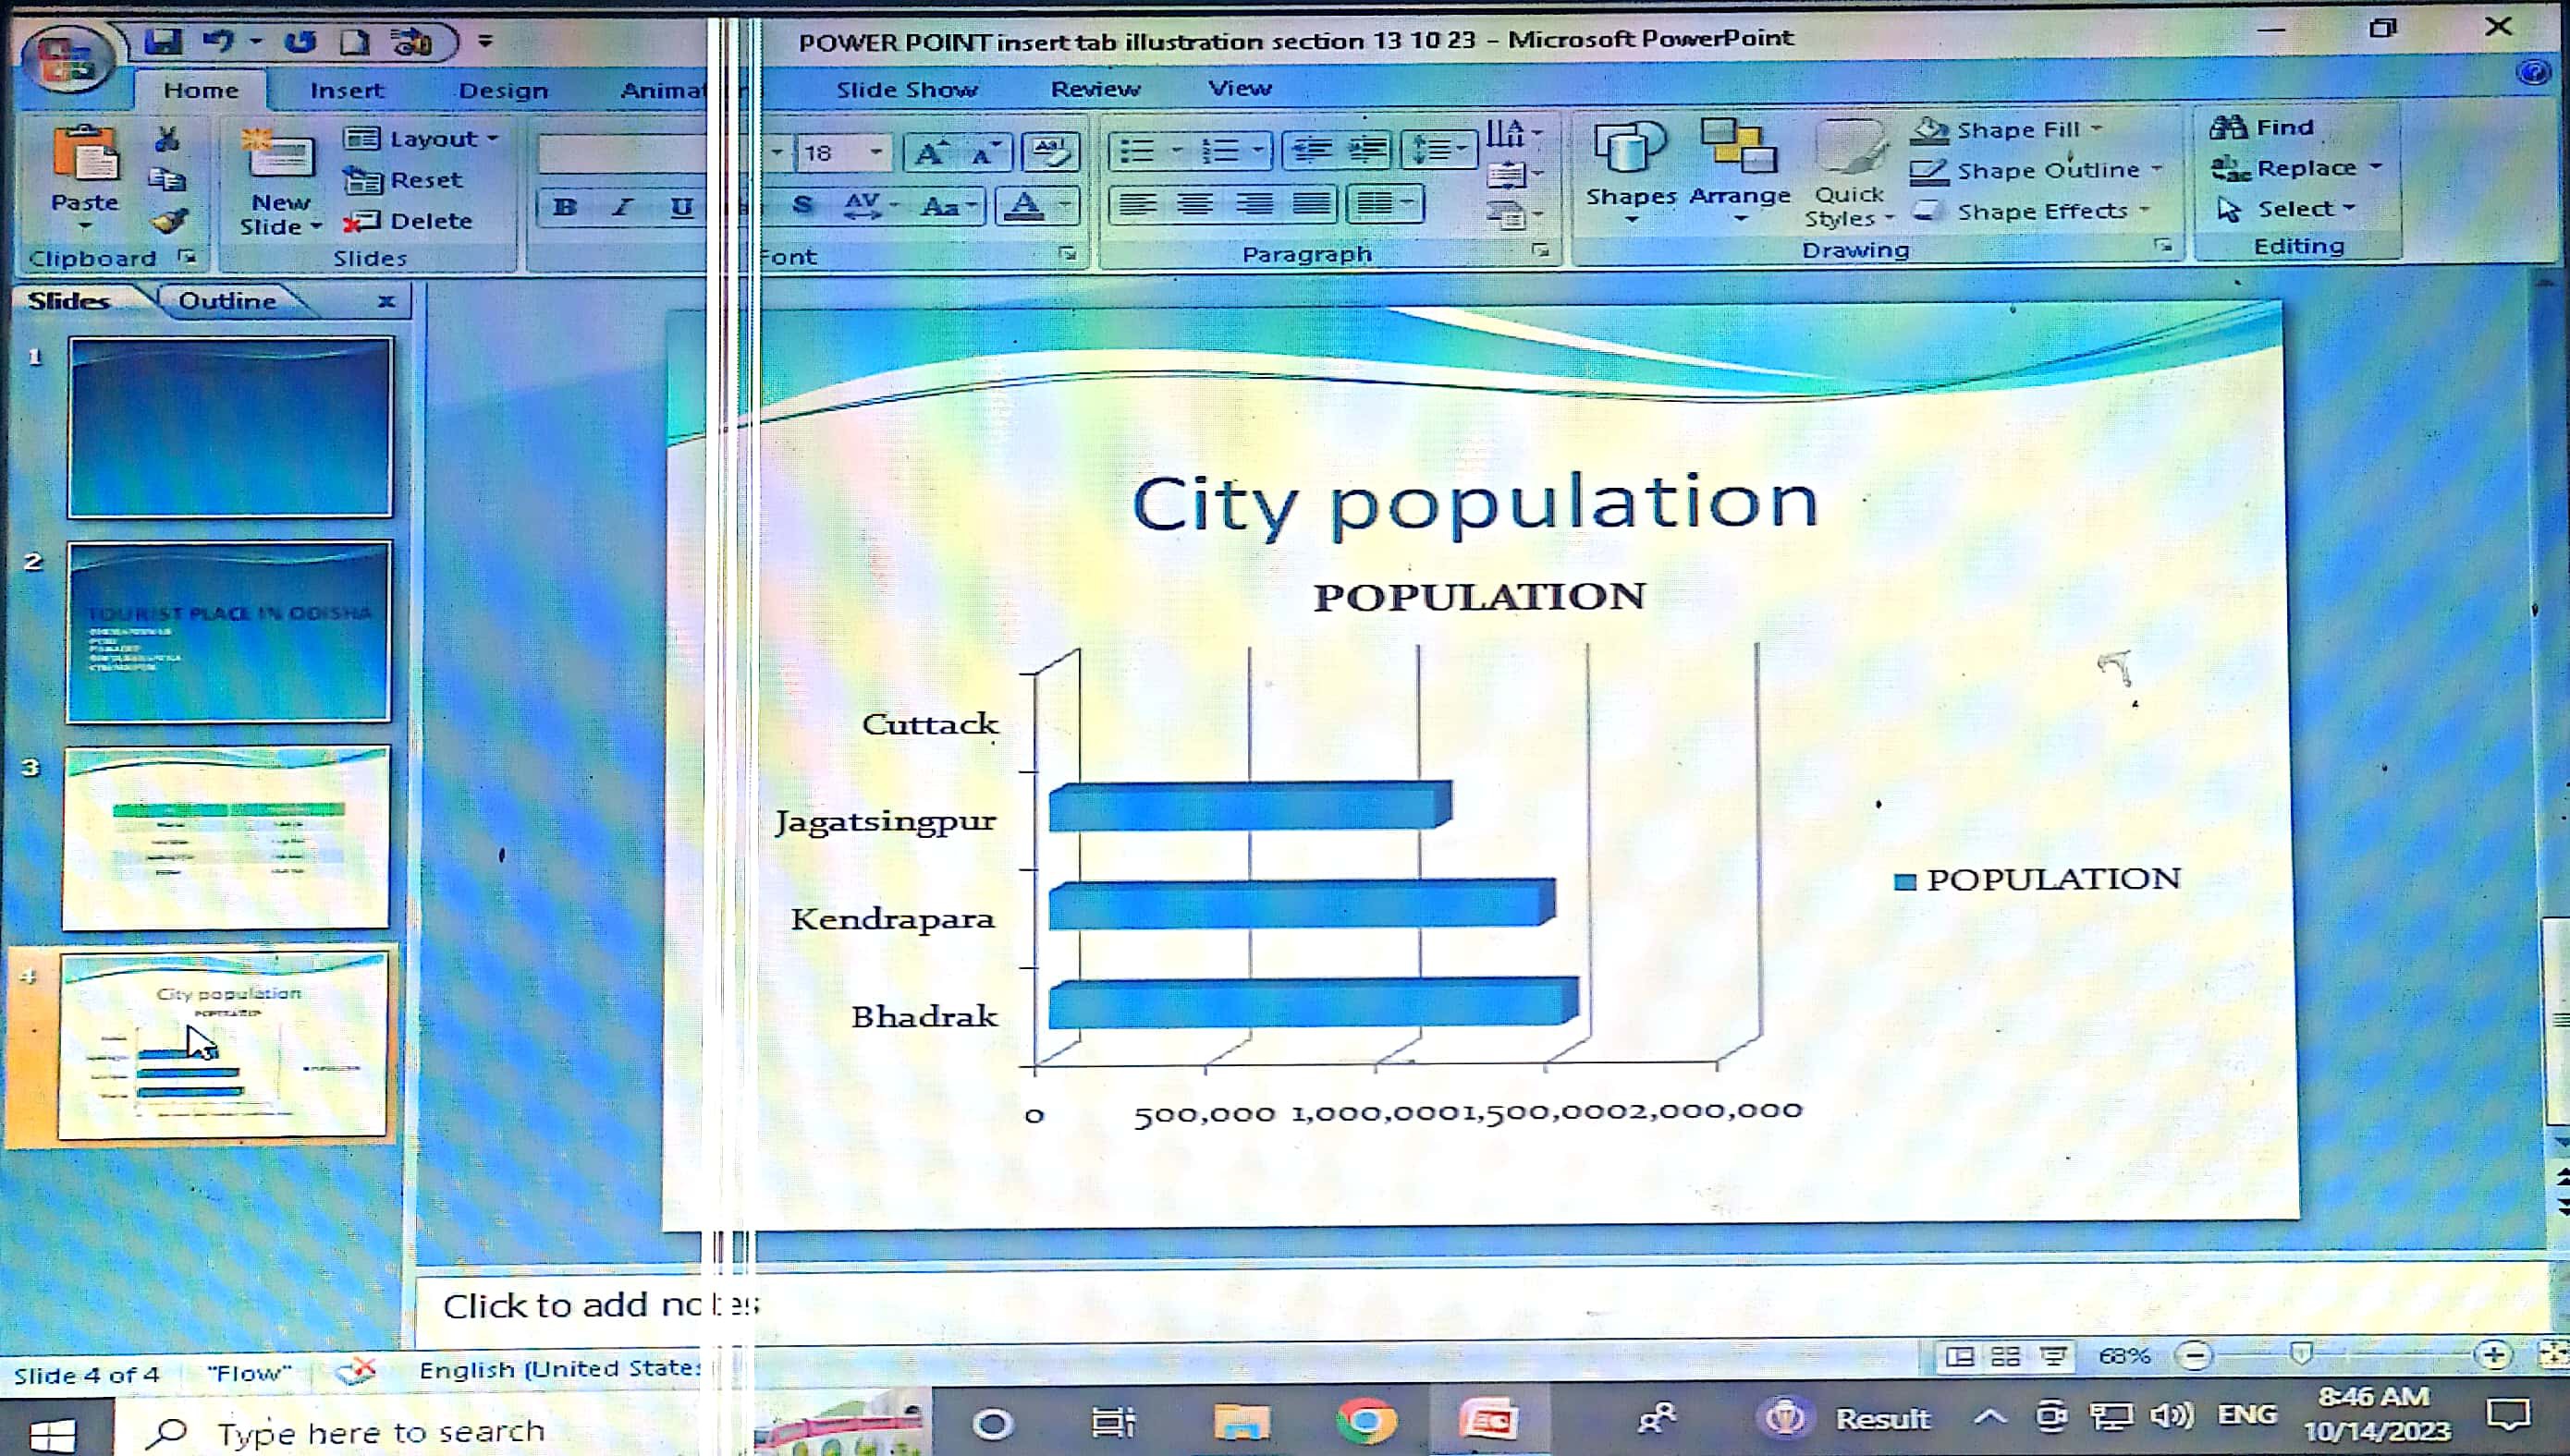Click the Save icon in quick access toolbar
The width and height of the screenshot is (2570, 1456).
(x=162, y=42)
